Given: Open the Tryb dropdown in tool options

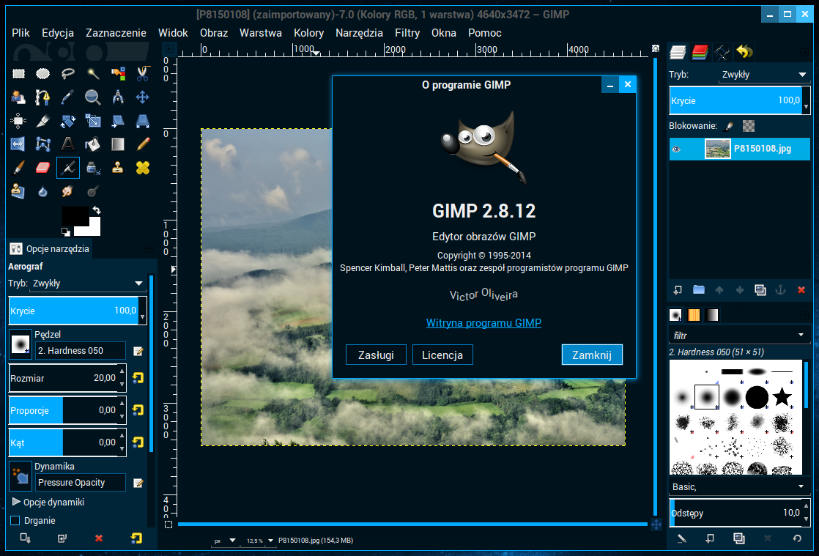Looking at the screenshot, I should [86, 283].
